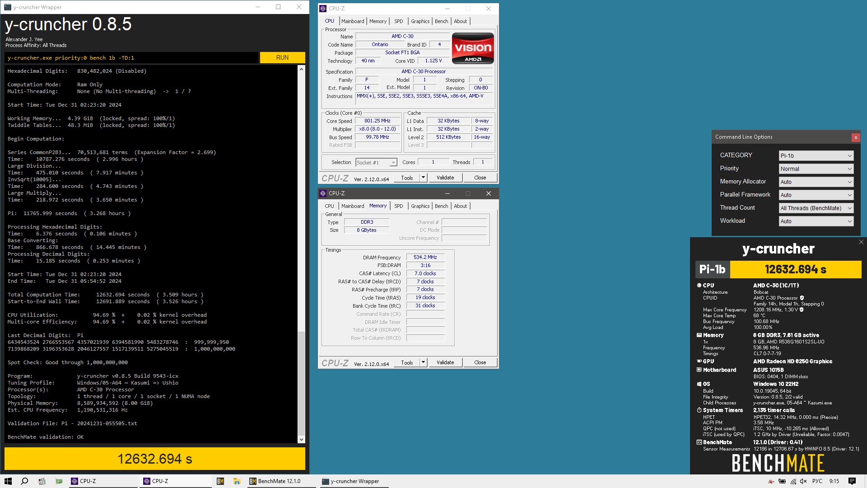This screenshot has width=867, height=488.
Task: Click the y-cruncher console scrollbar down arrow
Action: tap(301, 439)
